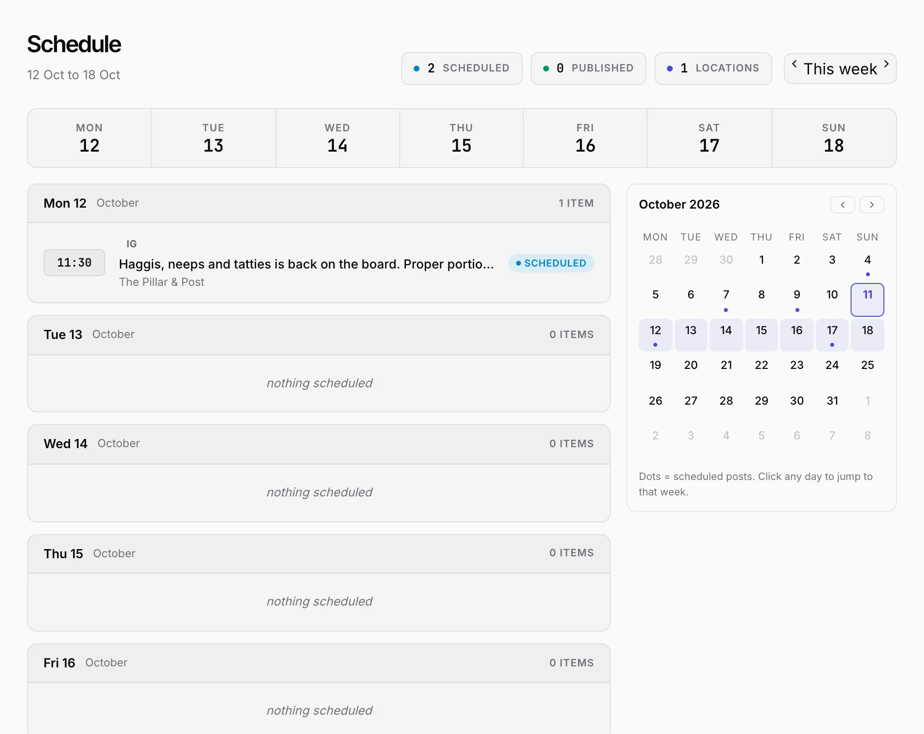Go to previous week using left chevron
Viewport: 924px width, 734px height.
tap(794, 64)
